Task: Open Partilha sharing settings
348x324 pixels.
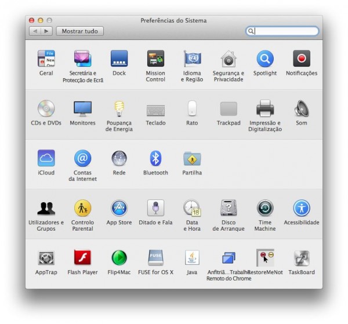Action: click(192, 159)
